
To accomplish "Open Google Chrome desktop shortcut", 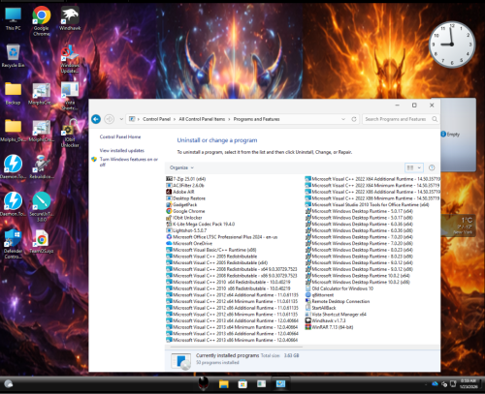I will 42,20.
